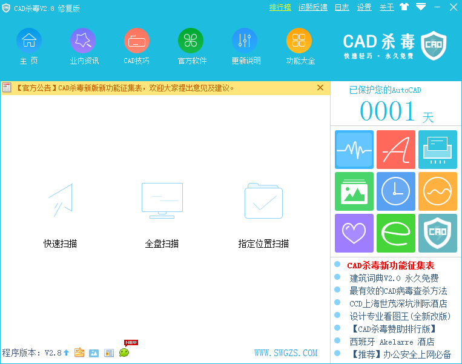This screenshot has width=462, height=364.
Task: Start 全盘扫描 full disk scan
Action: point(162,216)
